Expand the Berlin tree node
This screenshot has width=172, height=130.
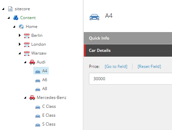20,35
